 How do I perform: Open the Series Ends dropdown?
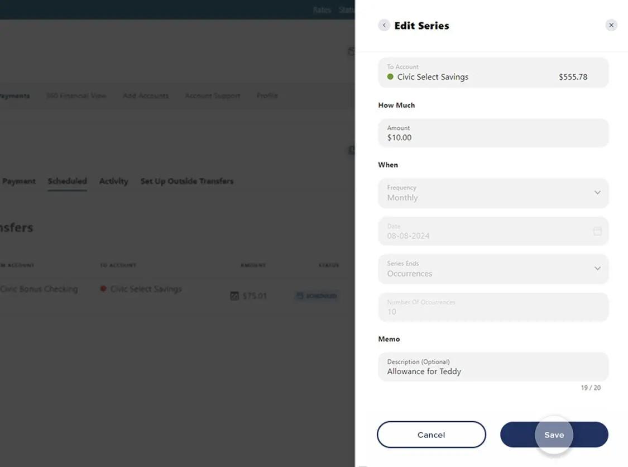click(x=493, y=269)
